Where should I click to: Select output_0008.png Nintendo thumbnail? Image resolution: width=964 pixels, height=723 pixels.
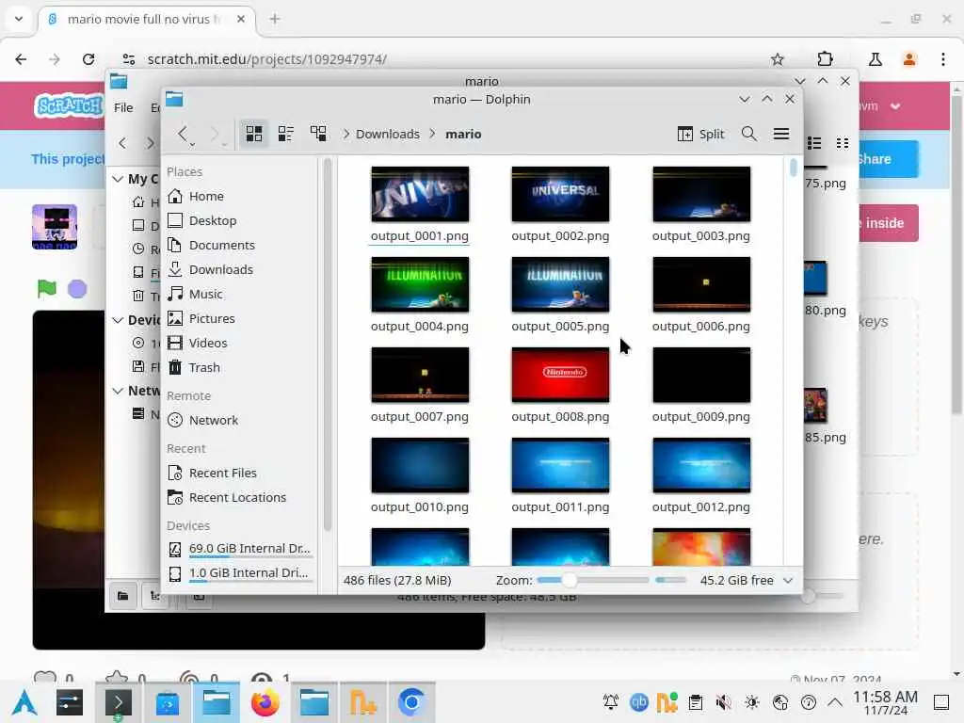coord(561,375)
